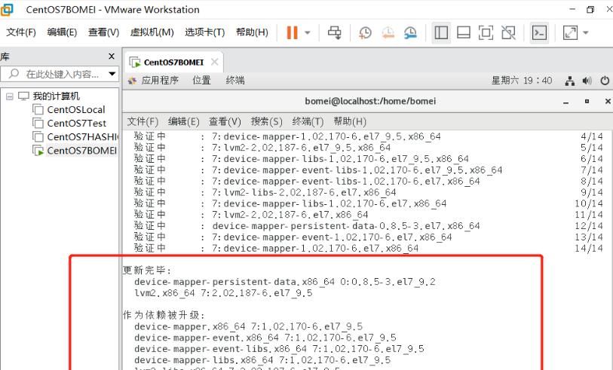Open the stretch display dropdown arrow
The height and width of the screenshot is (370, 613).
[x=586, y=33]
